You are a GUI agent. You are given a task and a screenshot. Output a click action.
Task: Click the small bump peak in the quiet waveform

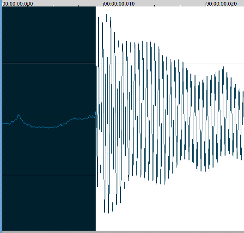19,115
